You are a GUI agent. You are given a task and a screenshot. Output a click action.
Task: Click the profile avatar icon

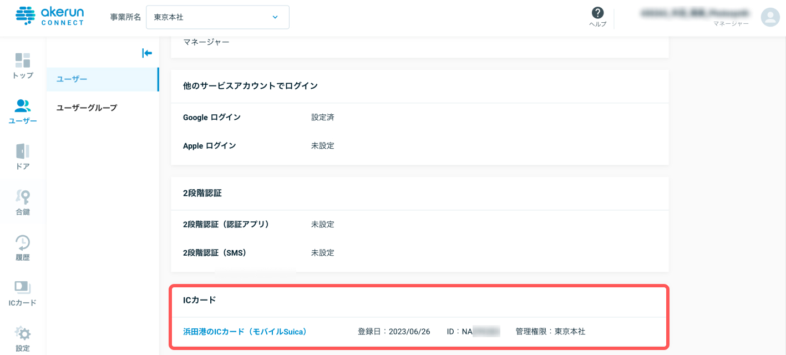[x=770, y=17]
